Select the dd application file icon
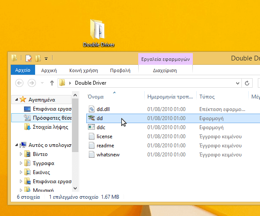260x216 pixels. pos(91,118)
